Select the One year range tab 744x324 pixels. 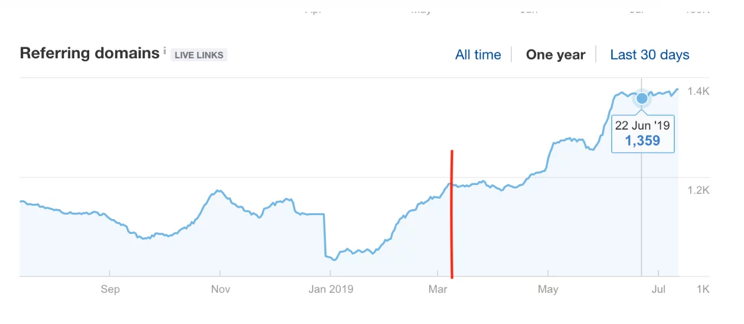(555, 55)
